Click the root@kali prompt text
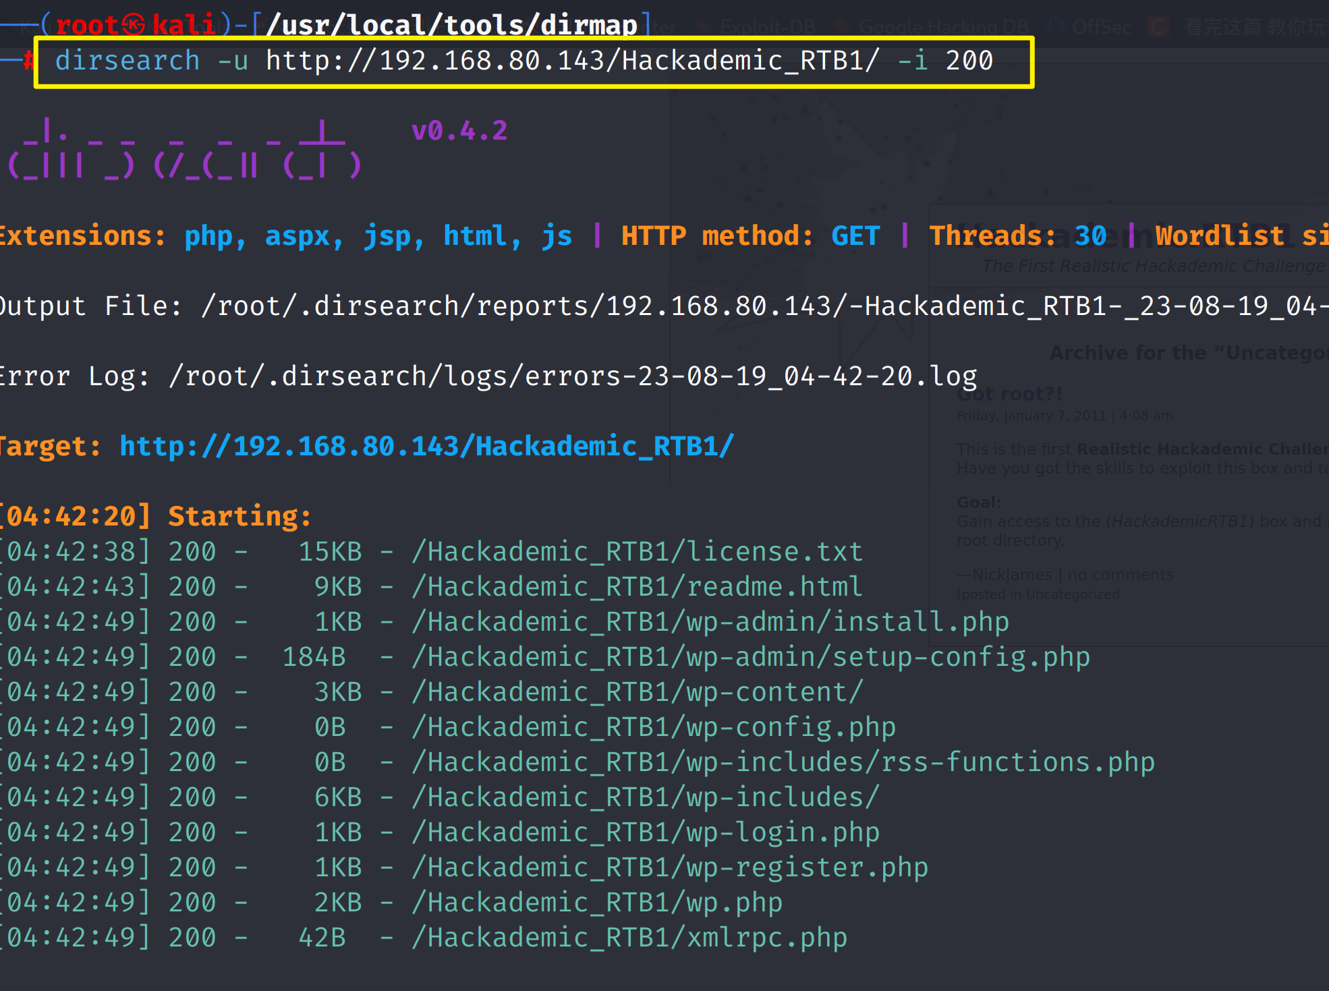This screenshot has height=991, width=1329. [135, 26]
